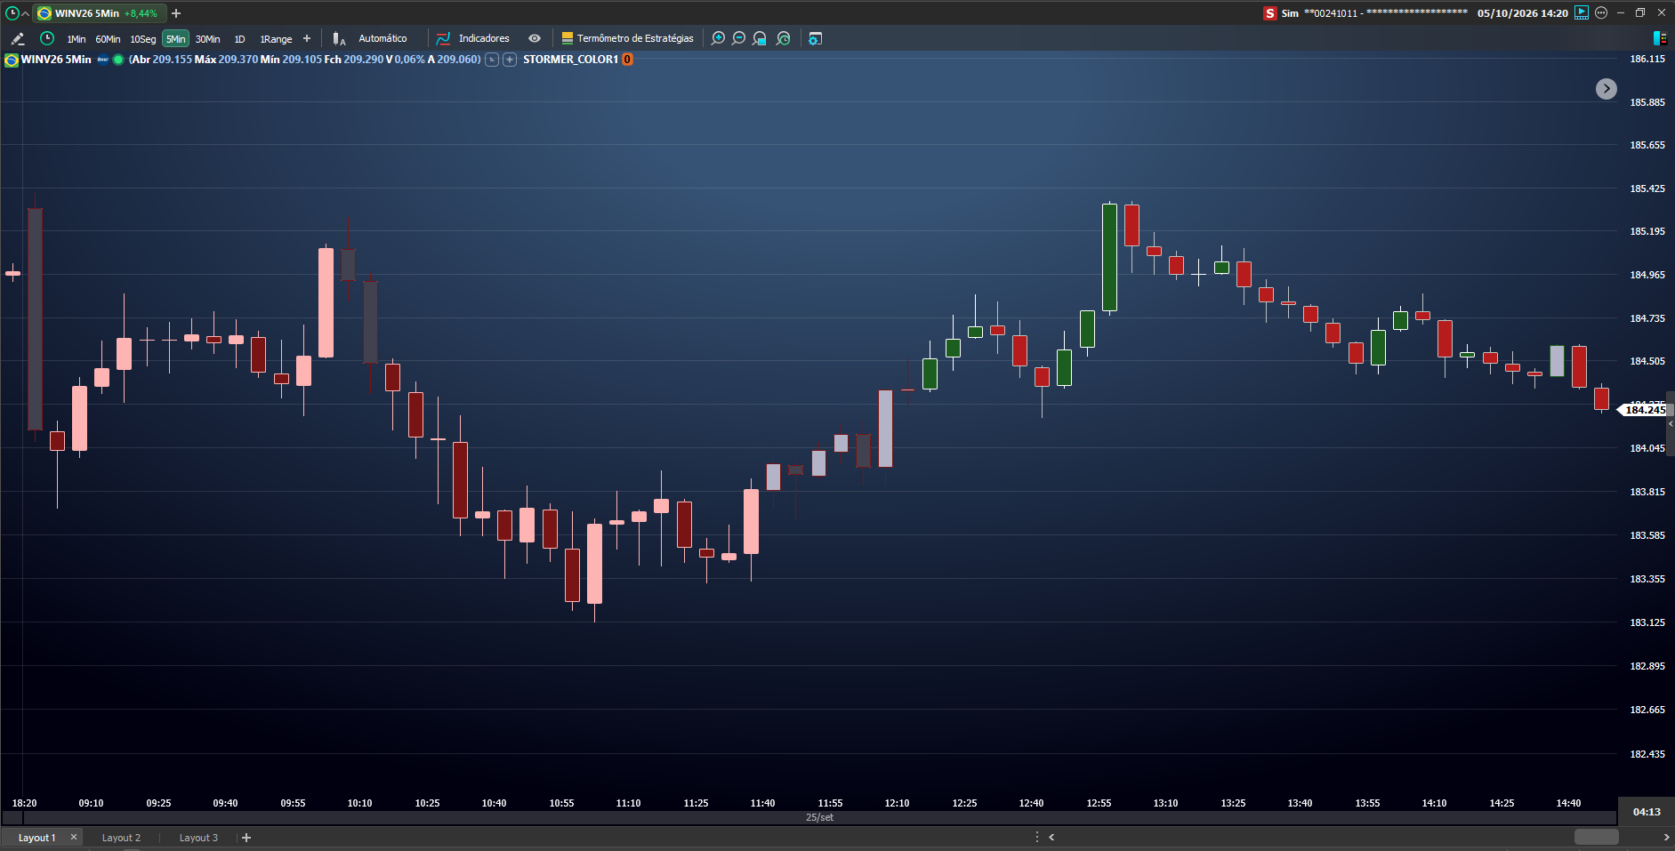Close the Layout 1 tab
This screenshot has height=851, width=1675.
click(74, 837)
